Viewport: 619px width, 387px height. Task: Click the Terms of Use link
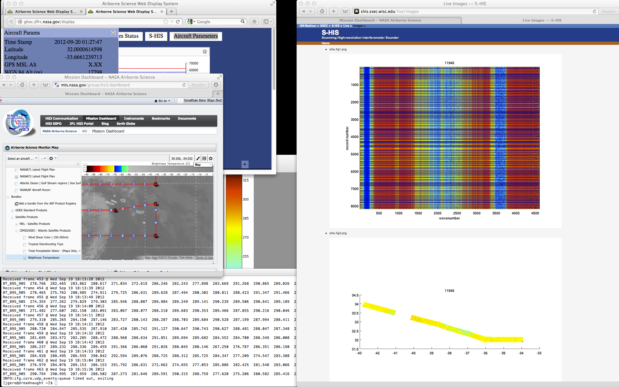click(204, 258)
